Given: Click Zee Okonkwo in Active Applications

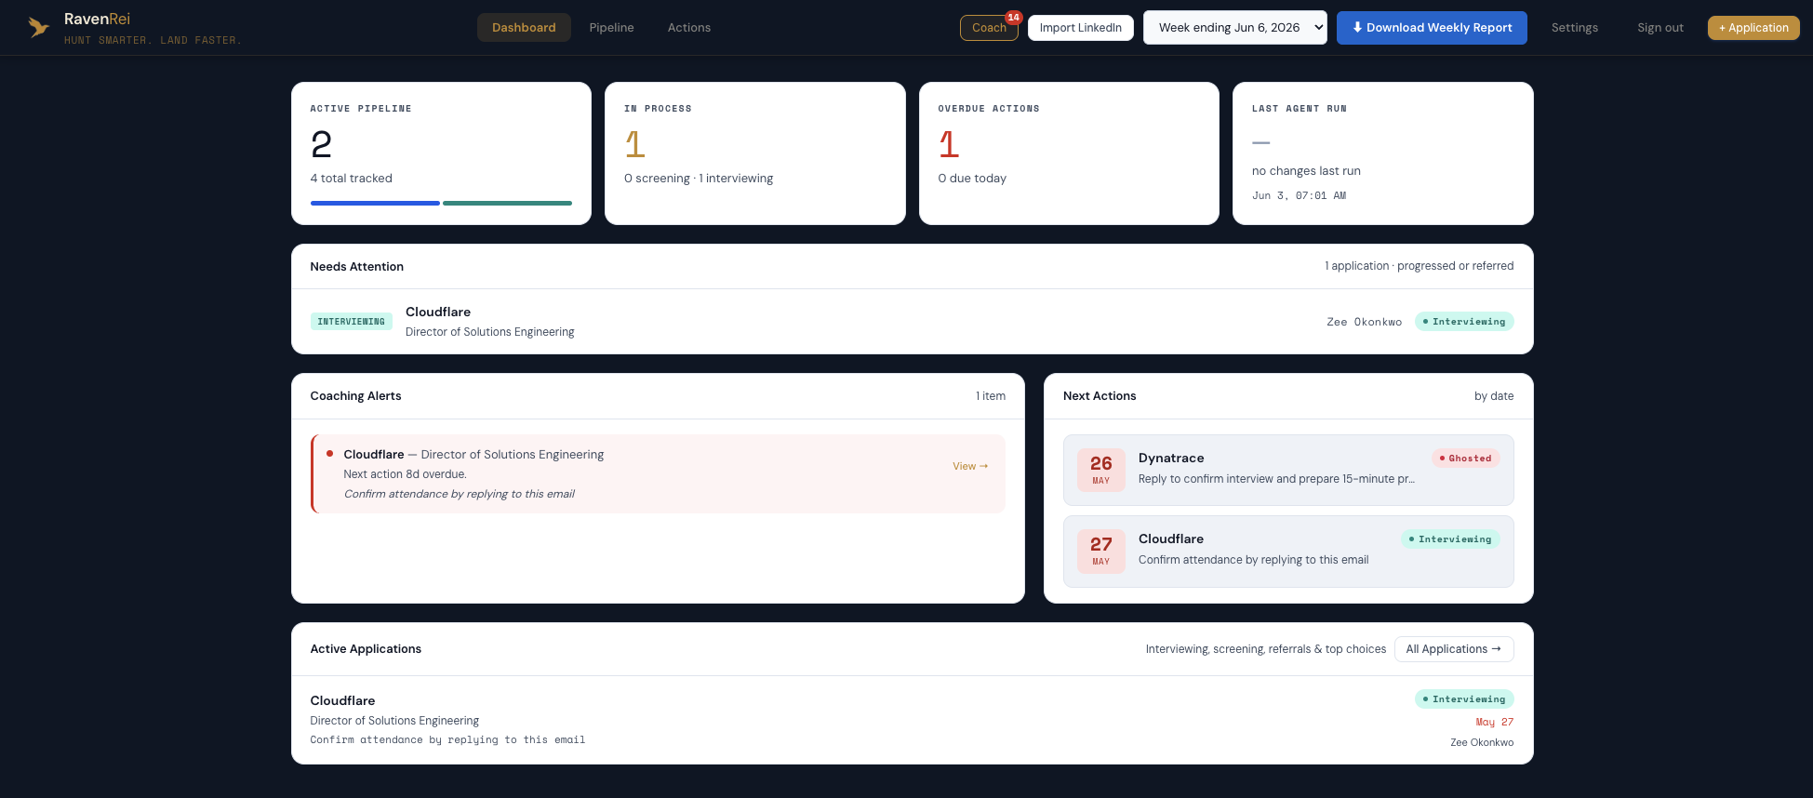Looking at the screenshot, I should coord(1482,742).
